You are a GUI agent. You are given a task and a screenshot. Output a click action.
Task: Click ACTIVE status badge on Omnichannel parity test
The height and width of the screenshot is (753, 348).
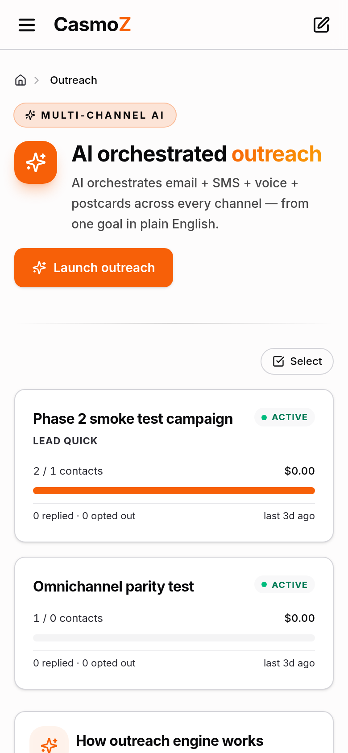(285, 585)
